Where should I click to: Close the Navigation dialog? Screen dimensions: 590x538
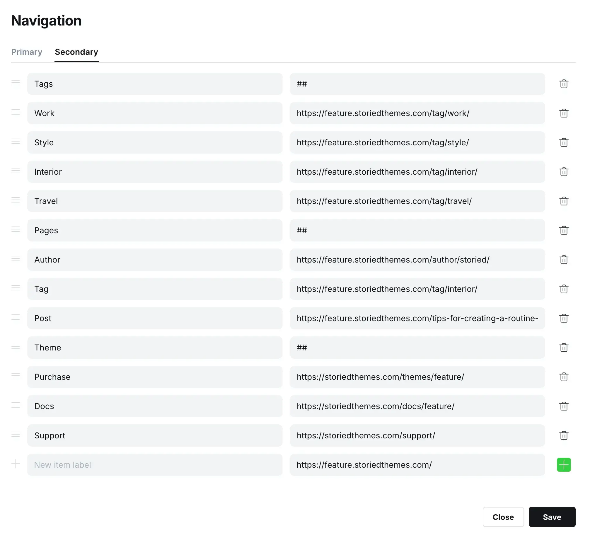[503, 517]
